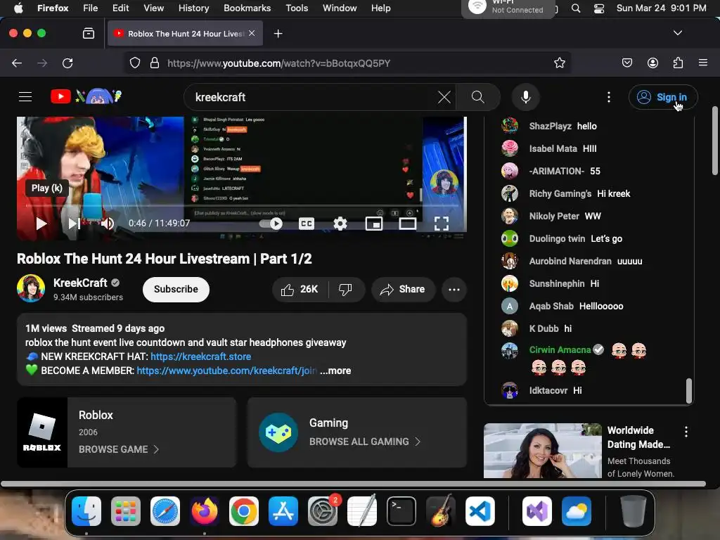Viewport: 720px width, 540px height.
Task: Toggle the autoplay switch in player
Action: tap(271, 224)
